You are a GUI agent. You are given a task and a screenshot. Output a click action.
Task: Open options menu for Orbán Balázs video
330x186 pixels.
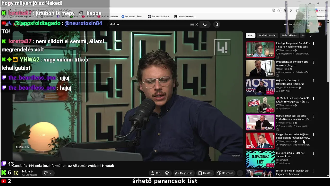click(x=313, y=62)
